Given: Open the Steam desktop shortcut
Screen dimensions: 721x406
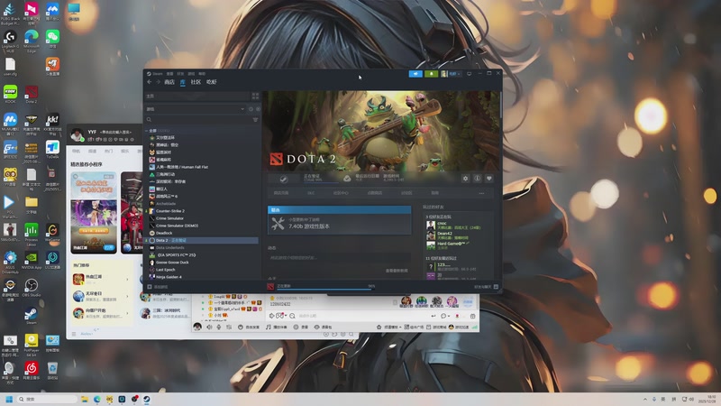Looking at the screenshot, I should pyautogui.click(x=32, y=316).
